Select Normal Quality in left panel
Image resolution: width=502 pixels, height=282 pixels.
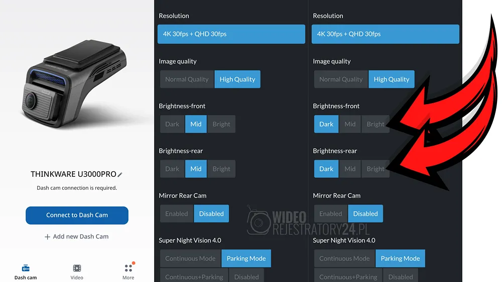187,79
